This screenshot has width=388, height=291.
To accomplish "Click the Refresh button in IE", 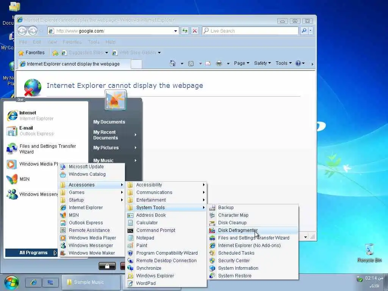I will 185,31.
